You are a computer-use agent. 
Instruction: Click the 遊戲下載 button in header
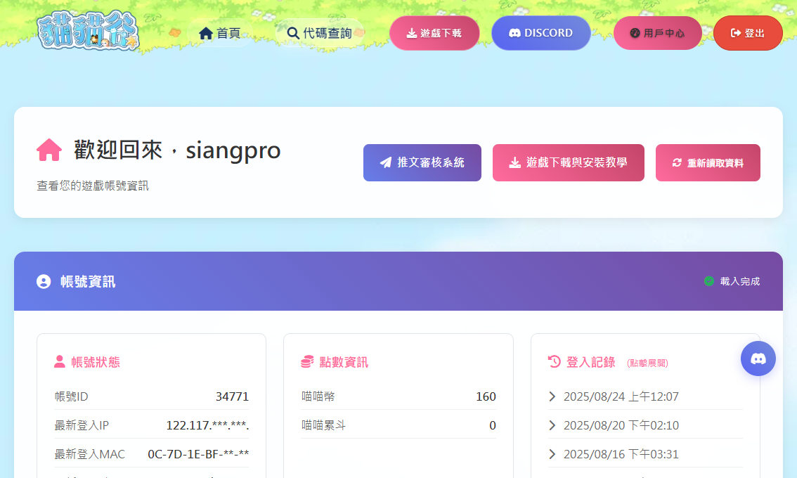pyautogui.click(x=434, y=33)
